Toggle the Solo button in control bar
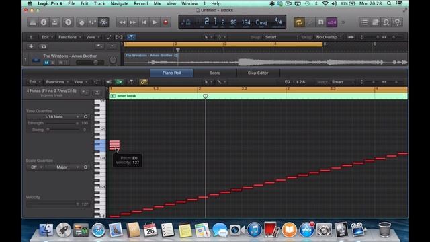The width and height of the screenshot is (430, 242). [x=320, y=22]
